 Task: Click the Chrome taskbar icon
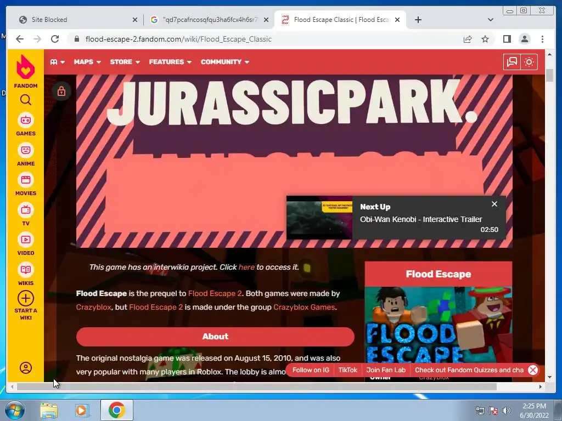(x=116, y=410)
